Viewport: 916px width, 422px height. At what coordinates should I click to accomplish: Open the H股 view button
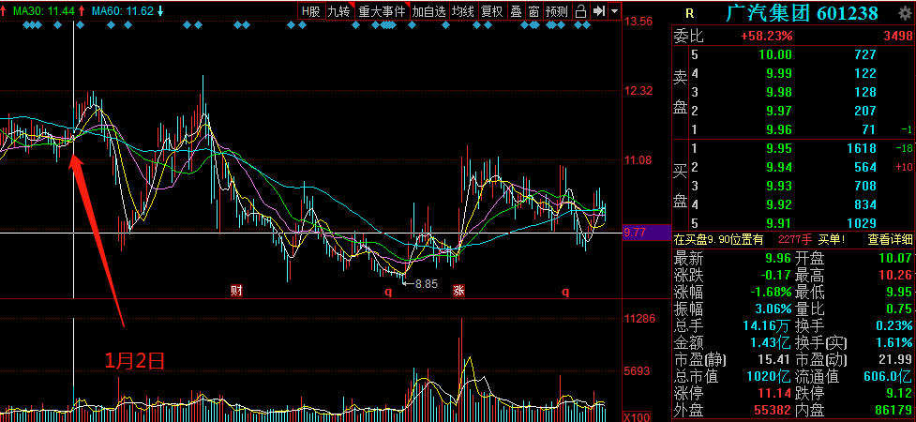[x=310, y=10]
